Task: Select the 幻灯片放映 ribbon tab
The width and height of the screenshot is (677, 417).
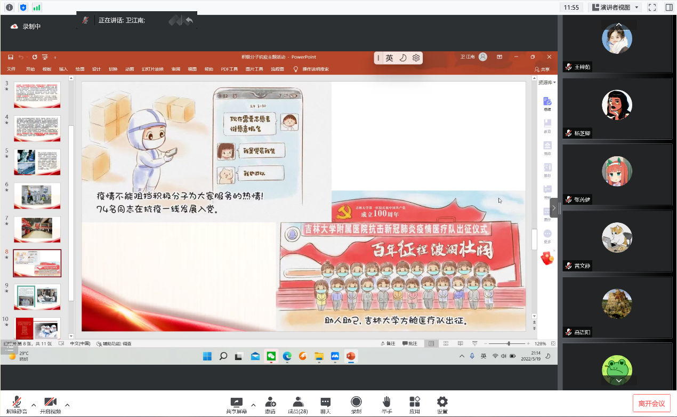Action: point(152,69)
